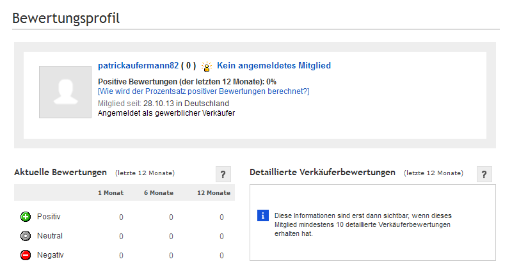Viewport: 512px width, 273px height.
Task: Open help for Detaillierte Verkäuferbewertungen
Action: (484, 174)
